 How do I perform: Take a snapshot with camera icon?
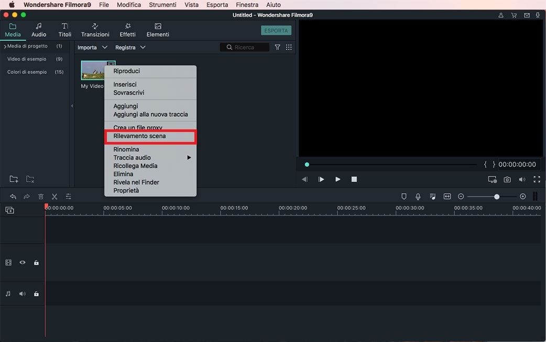click(x=507, y=180)
